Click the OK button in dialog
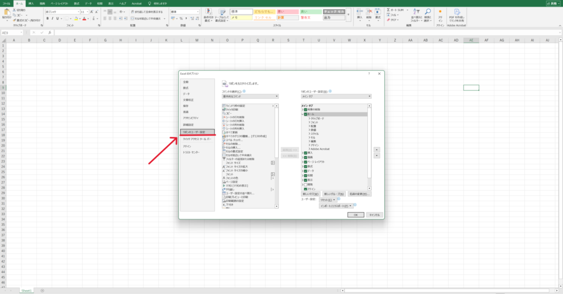The height and width of the screenshot is (294, 563). point(355,214)
